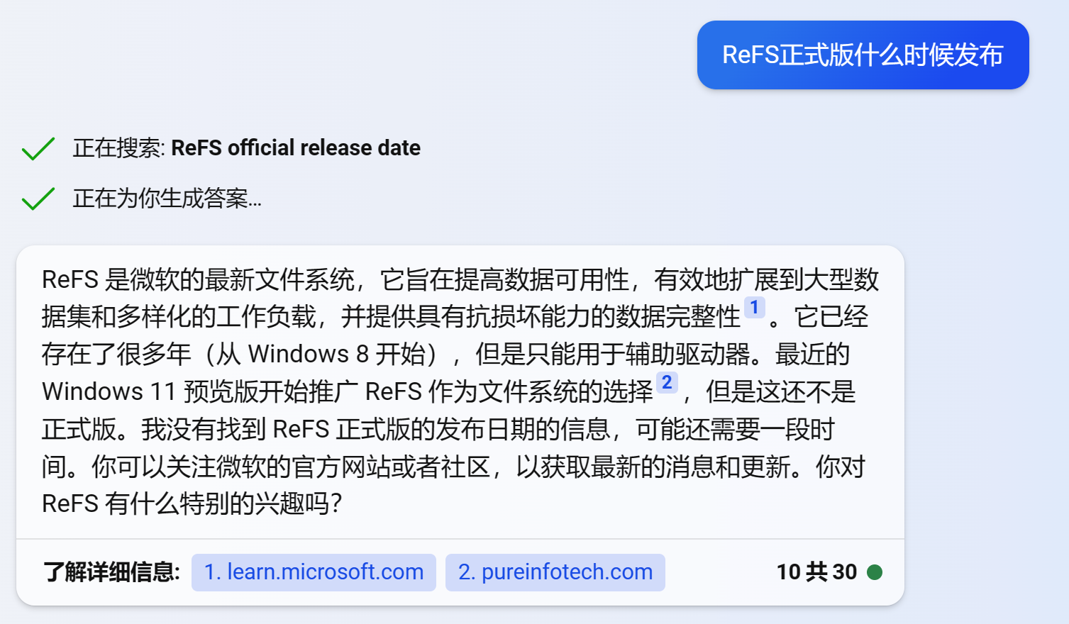The height and width of the screenshot is (624, 1069).
Task: Click the number 1 prefix on the Microsoft chip
Action: [210, 572]
